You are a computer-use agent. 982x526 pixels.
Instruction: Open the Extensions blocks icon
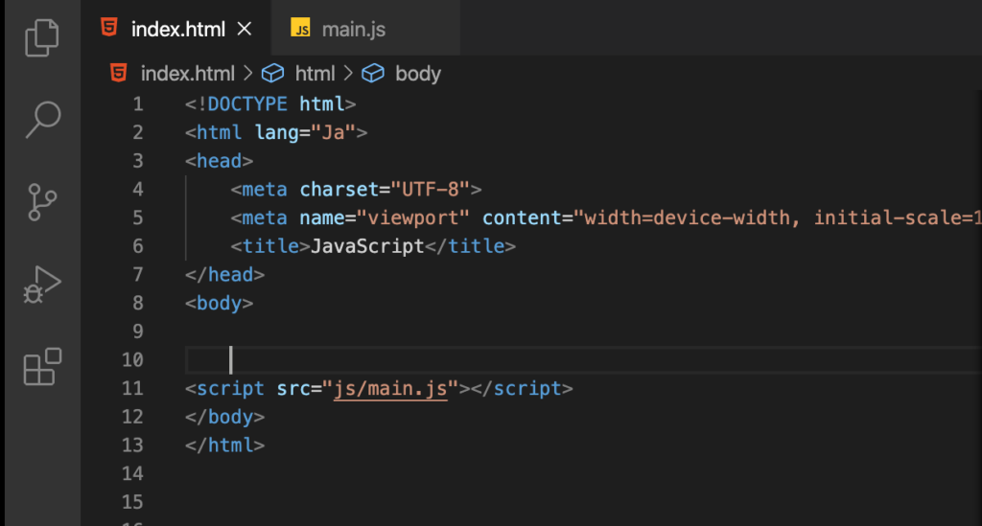click(42, 367)
